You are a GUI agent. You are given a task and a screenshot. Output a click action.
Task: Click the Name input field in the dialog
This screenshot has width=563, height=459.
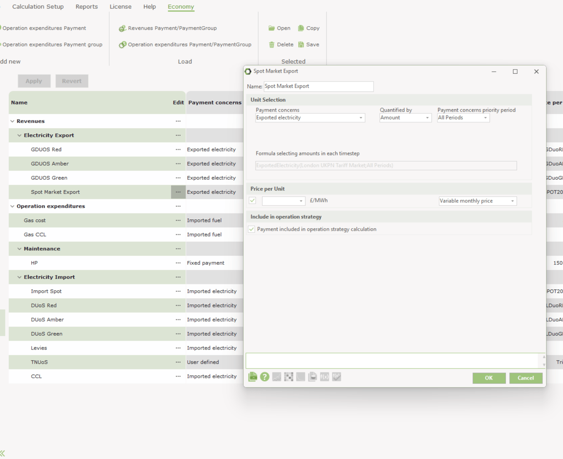pos(319,86)
